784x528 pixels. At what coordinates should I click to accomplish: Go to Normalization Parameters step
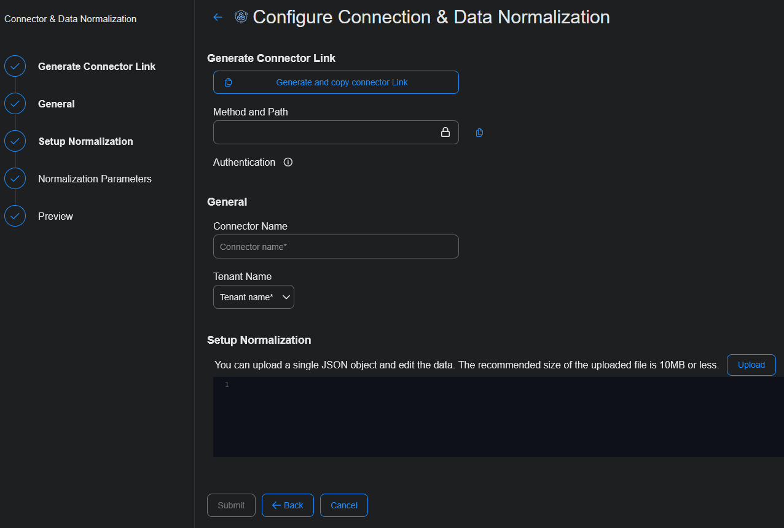click(x=95, y=179)
